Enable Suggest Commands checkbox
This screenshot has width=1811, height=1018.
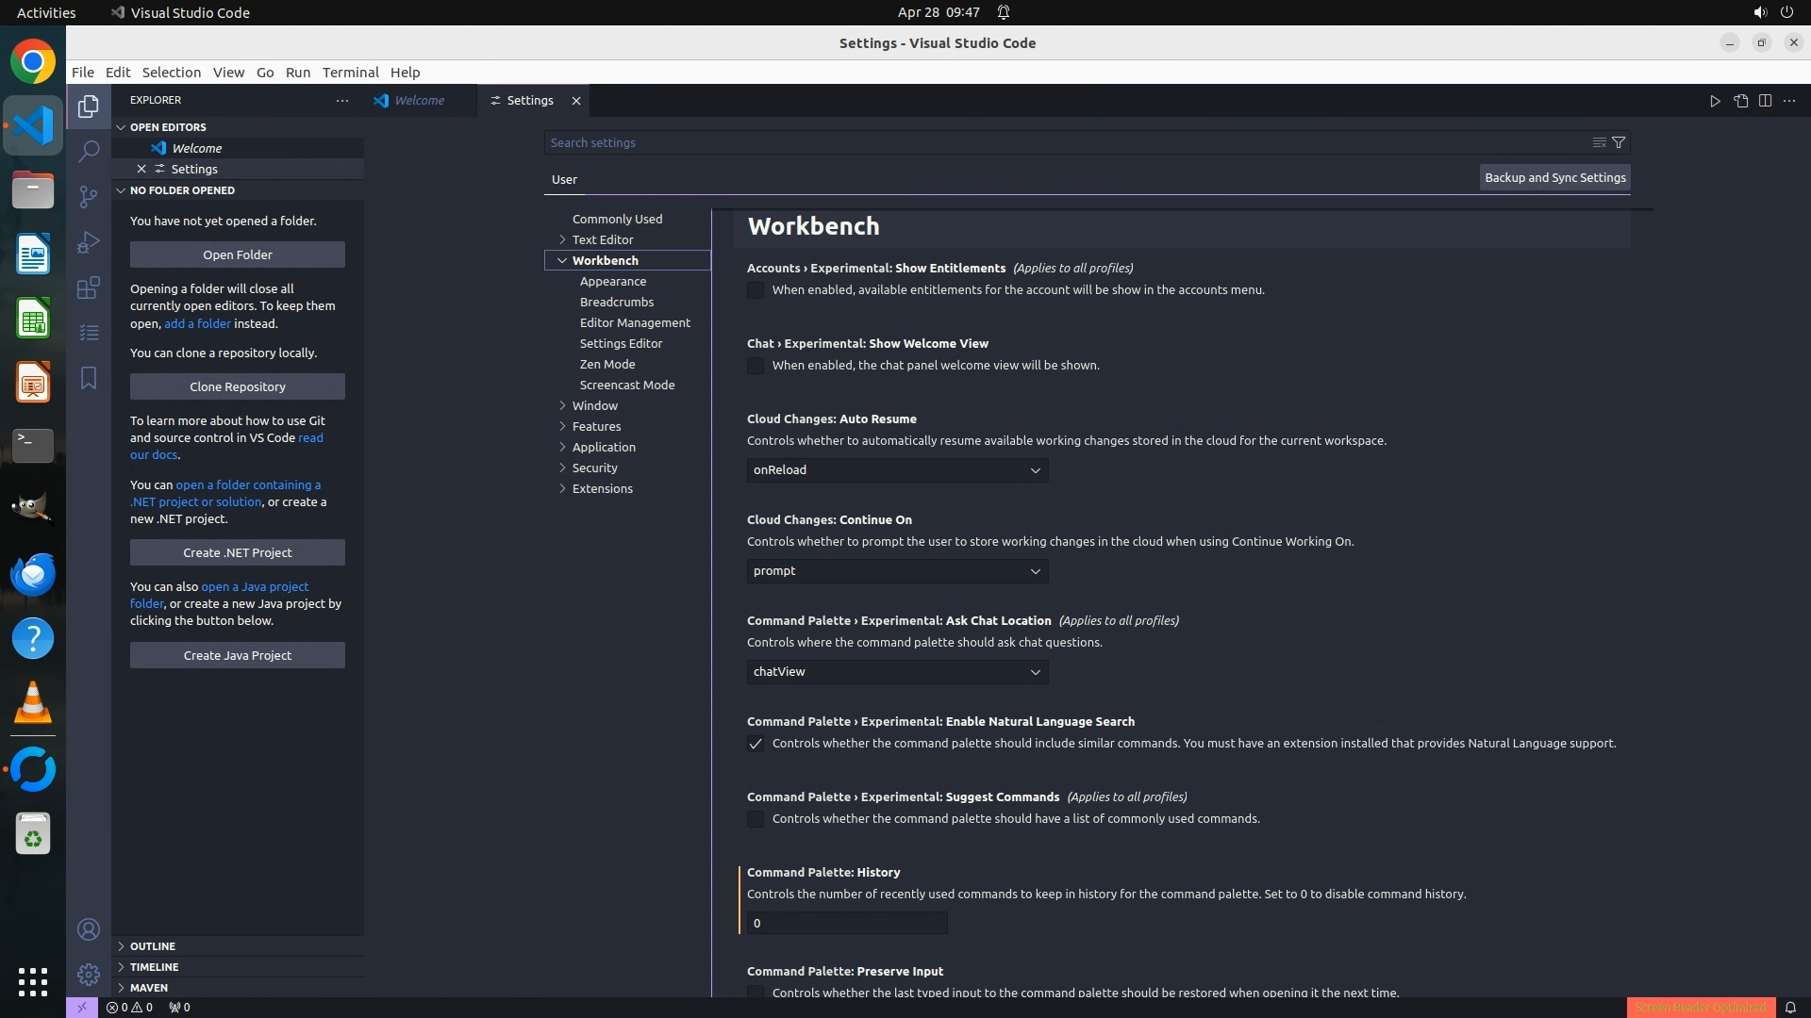coord(756,819)
